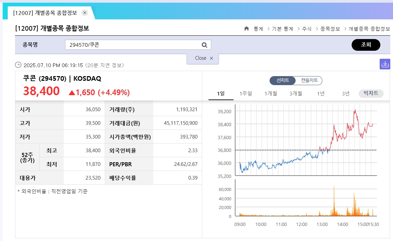Click the 종목정보 breadcrumb link

coord(330,29)
